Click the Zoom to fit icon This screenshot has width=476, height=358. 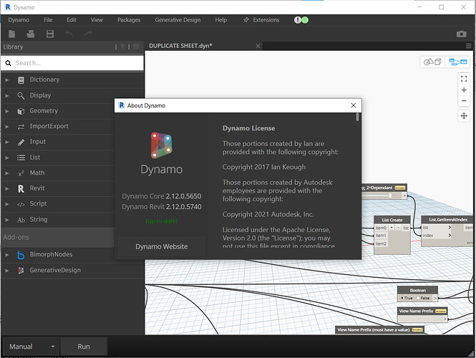coord(464,79)
